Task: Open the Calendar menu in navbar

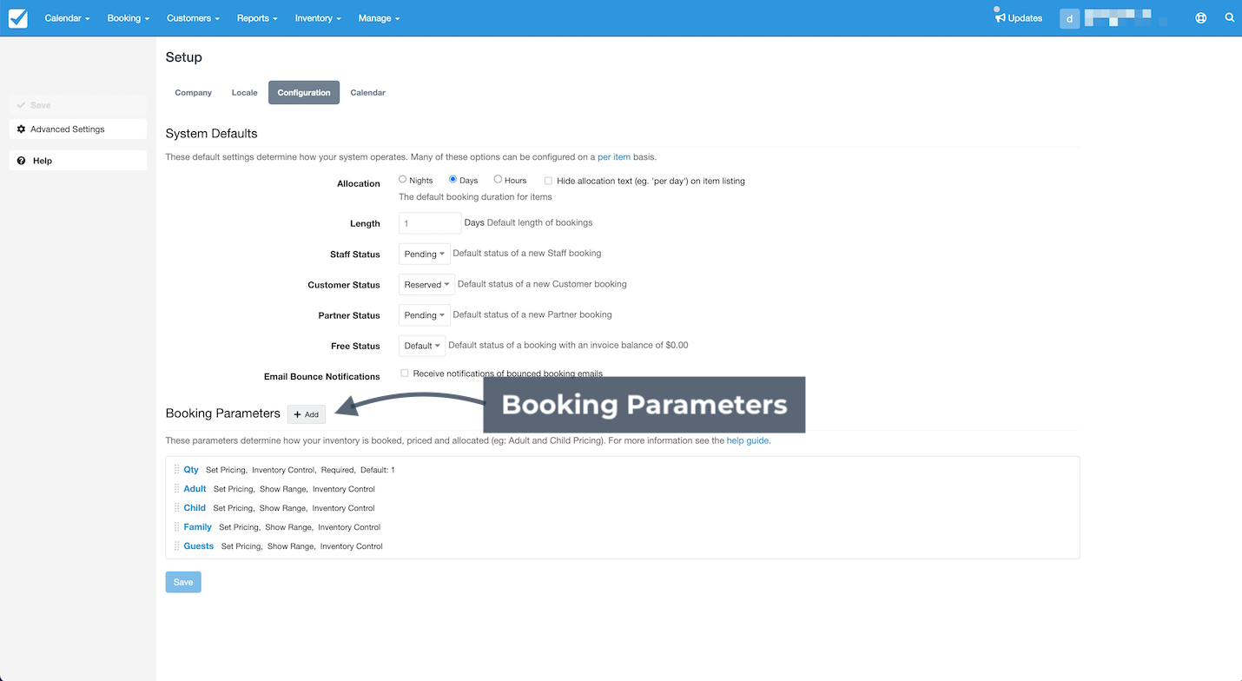Action: (x=67, y=18)
